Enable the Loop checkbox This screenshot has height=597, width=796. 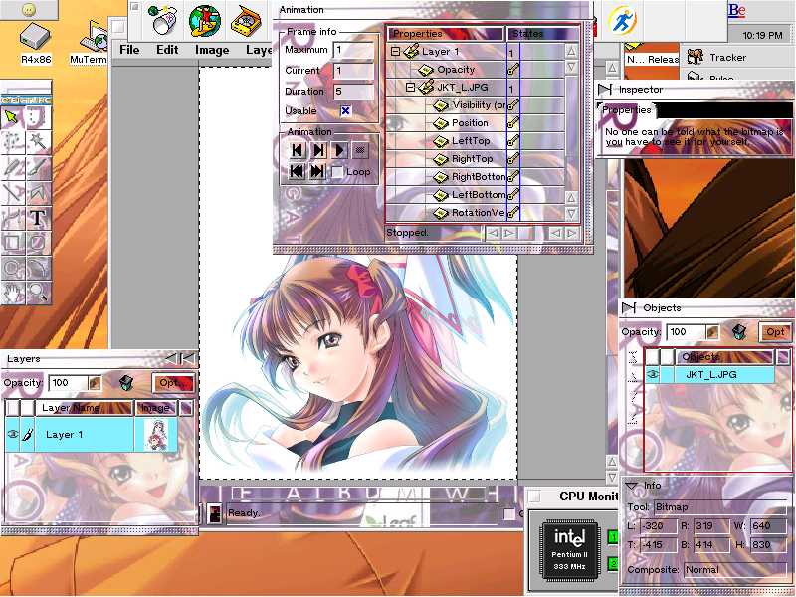[x=337, y=172]
